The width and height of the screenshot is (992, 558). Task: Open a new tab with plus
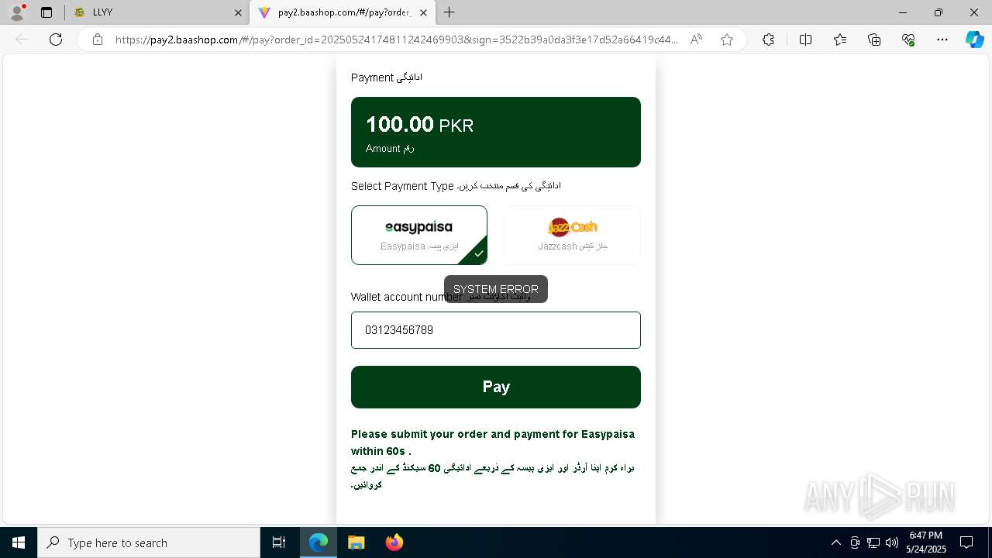click(449, 12)
